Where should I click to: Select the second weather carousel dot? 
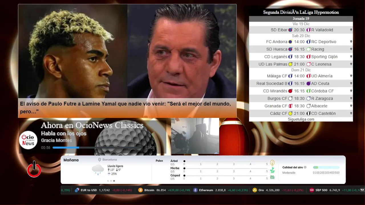coord(111,181)
